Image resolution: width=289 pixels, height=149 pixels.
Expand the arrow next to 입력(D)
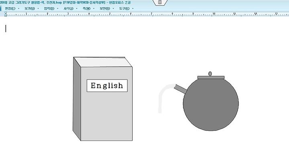58,8
